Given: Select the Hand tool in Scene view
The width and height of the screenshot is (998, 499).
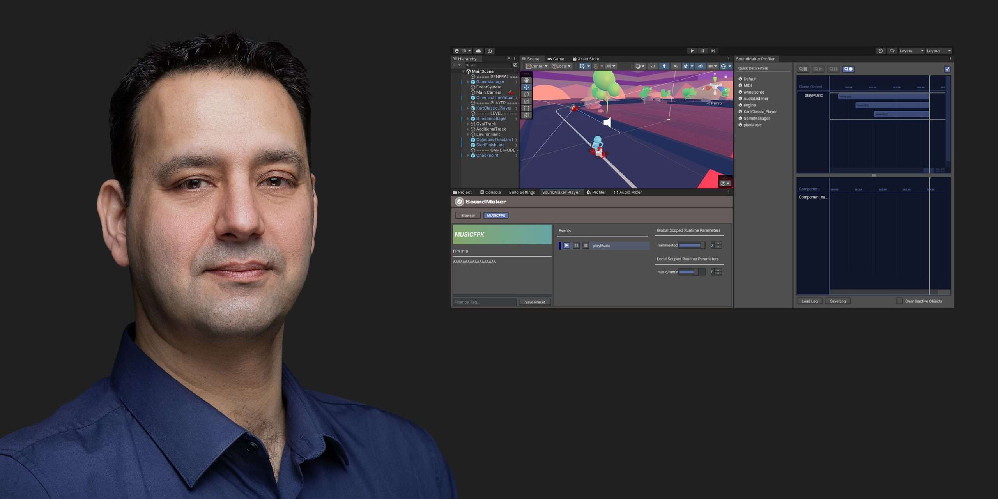Looking at the screenshot, I should click(x=526, y=80).
